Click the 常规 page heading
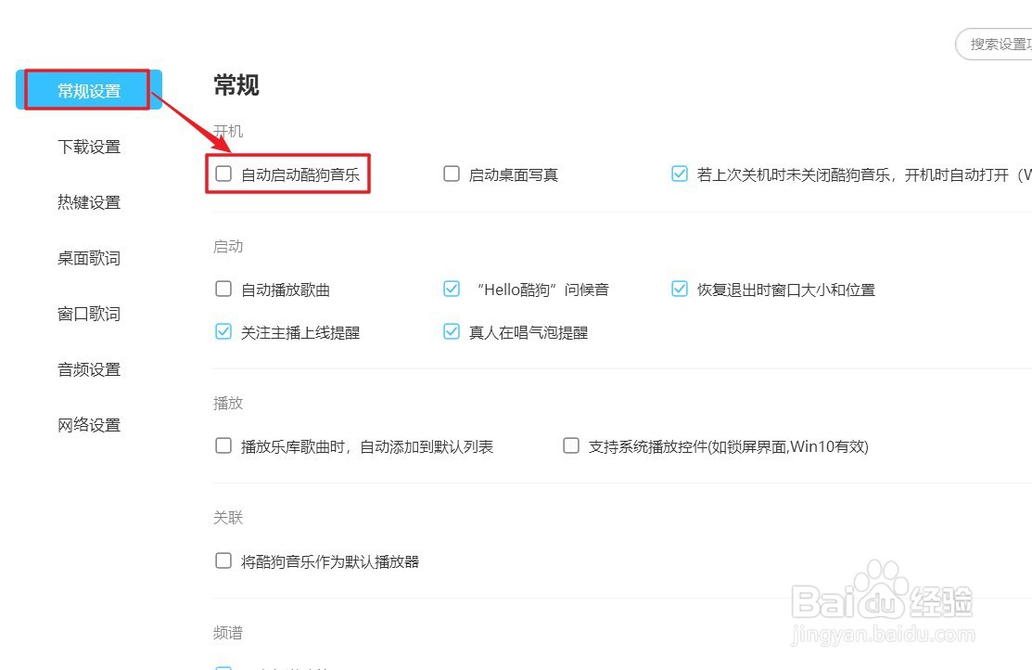The height and width of the screenshot is (670, 1032). (x=236, y=85)
